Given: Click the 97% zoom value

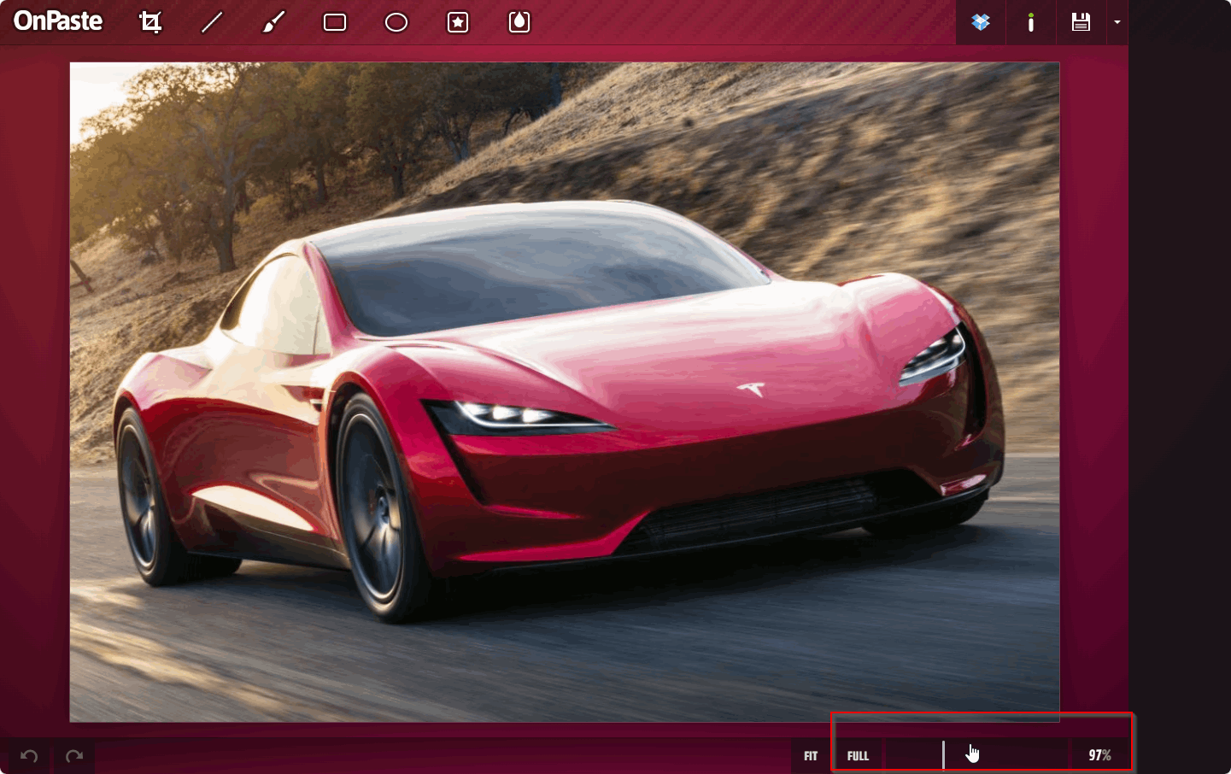Looking at the screenshot, I should point(1099,755).
